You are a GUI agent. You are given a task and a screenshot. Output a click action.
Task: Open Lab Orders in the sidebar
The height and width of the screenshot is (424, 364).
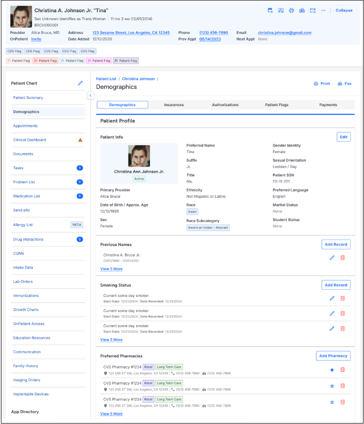(23, 282)
